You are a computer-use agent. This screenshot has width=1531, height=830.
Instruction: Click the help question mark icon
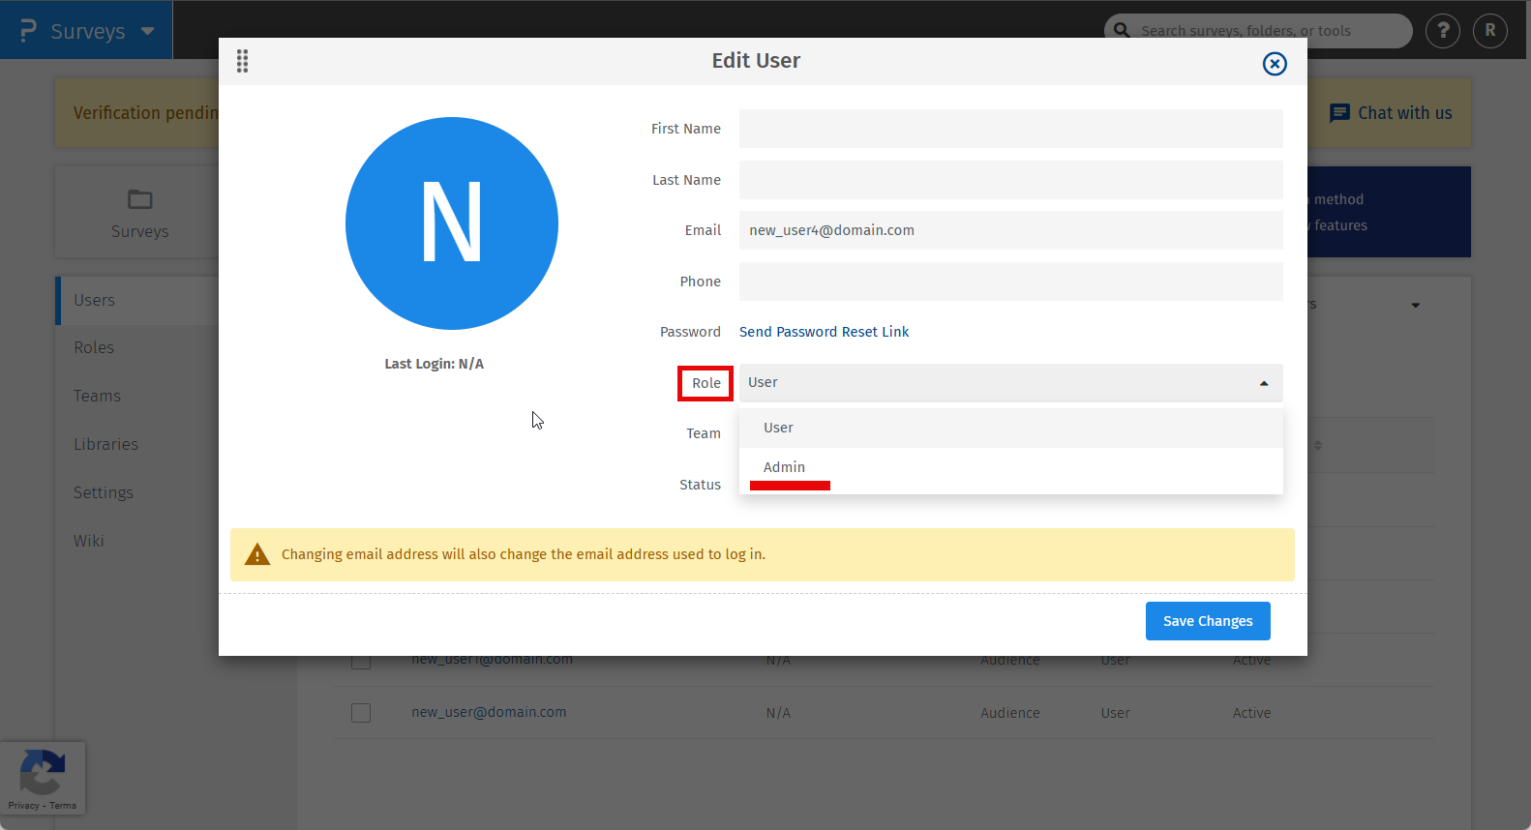[x=1443, y=31]
